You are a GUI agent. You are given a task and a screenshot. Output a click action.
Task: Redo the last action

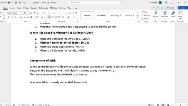pyautogui.click(x=25, y=3)
